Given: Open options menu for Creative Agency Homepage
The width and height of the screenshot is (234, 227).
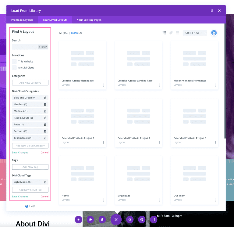Looking at the screenshot, I should [x=103, y=85].
